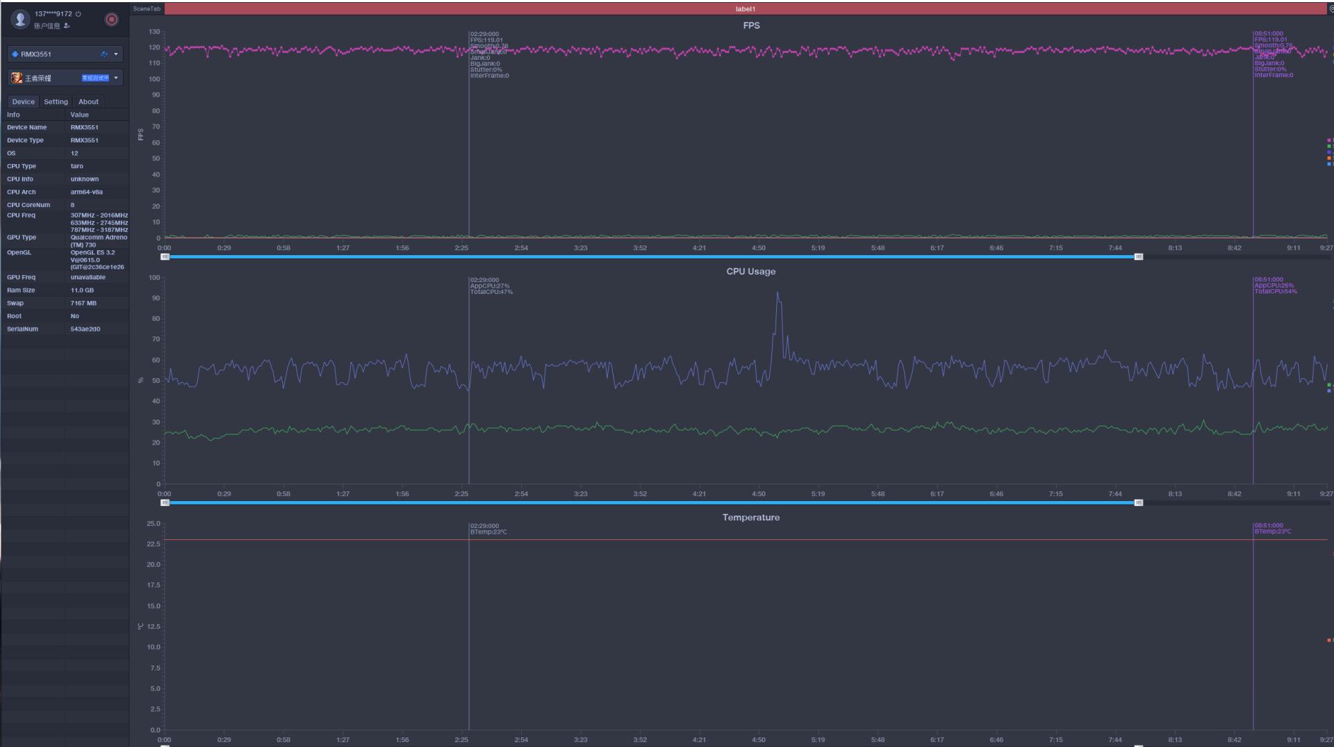
Task: Select the SceneTab tab
Action: click(147, 9)
